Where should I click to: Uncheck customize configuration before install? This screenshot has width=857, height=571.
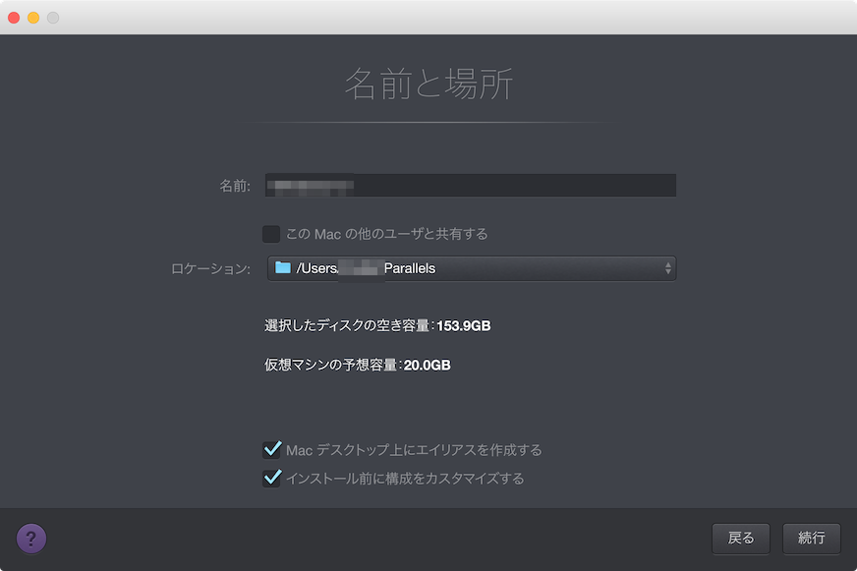point(271,478)
